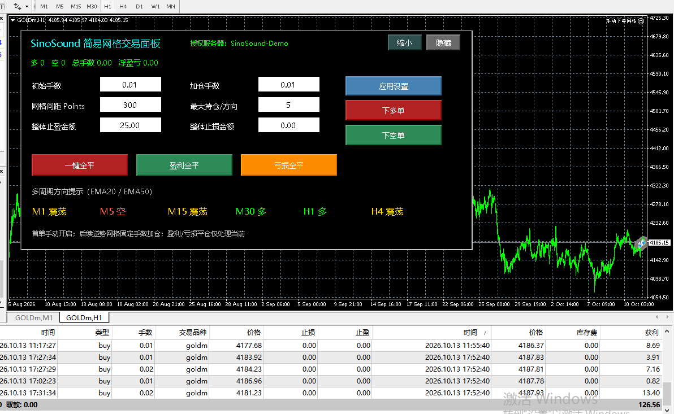This screenshot has width=674, height=414.
Task: Edit the 网格间距 Points value 300
Action: tap(131, 105)
